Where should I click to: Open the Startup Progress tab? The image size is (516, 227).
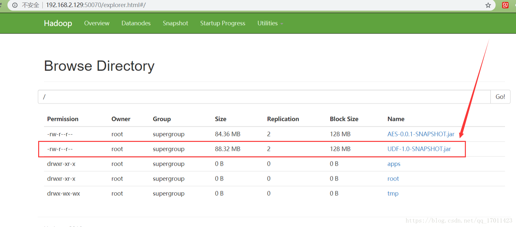(x=223, y=23)
